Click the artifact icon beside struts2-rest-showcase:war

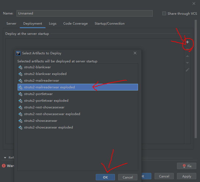point(20,107)
